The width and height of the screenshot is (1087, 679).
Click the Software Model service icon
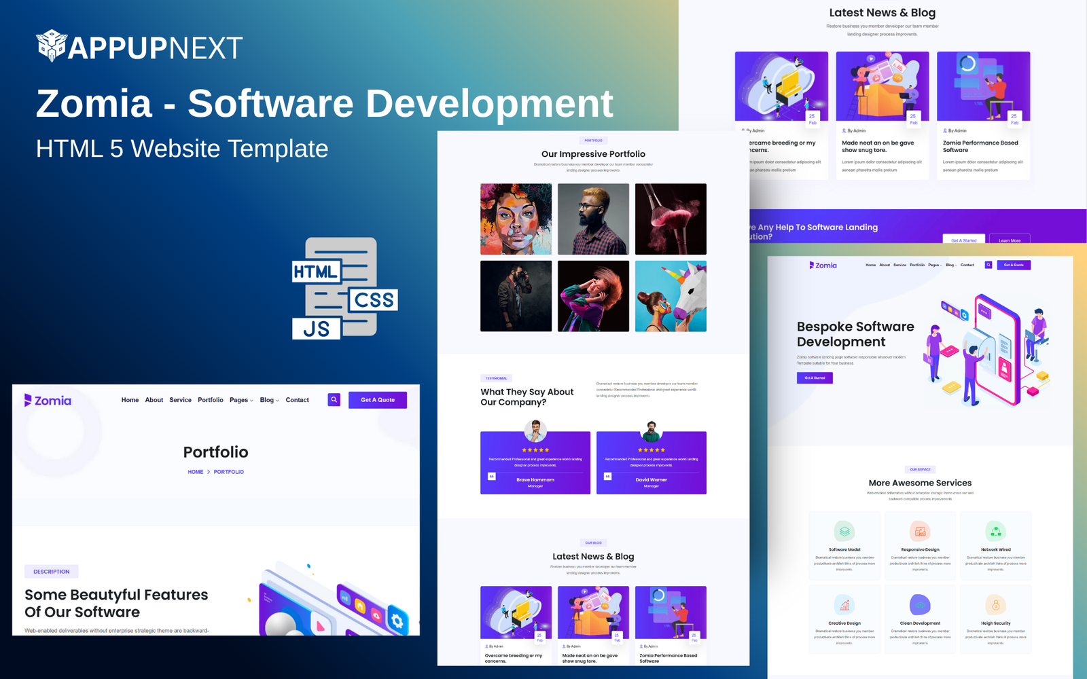pyautogui.click(x=844, y=532)
